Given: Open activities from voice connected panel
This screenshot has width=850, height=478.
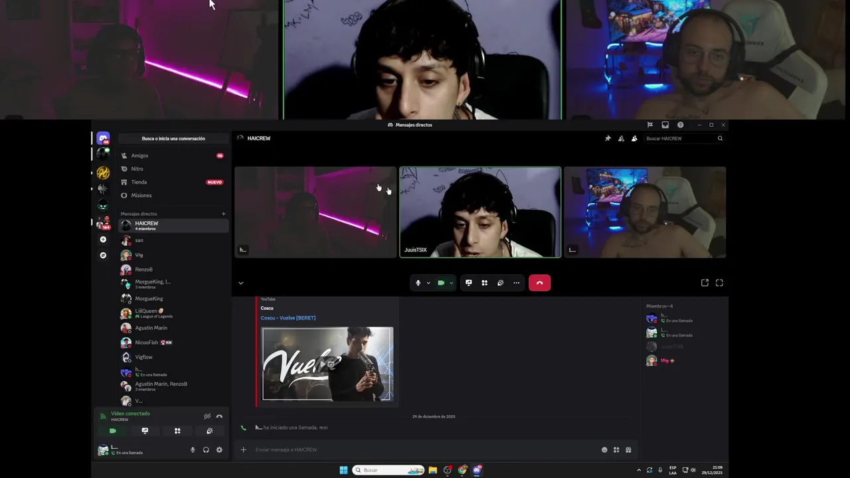Looking at the screenshot, I should [177, 431].
